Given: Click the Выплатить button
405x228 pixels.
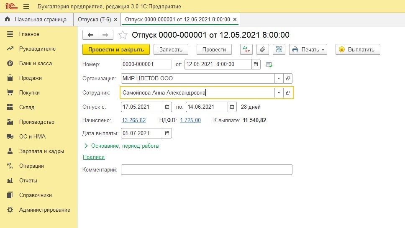Looking at the screenshot, I should (x=358, y=50).
